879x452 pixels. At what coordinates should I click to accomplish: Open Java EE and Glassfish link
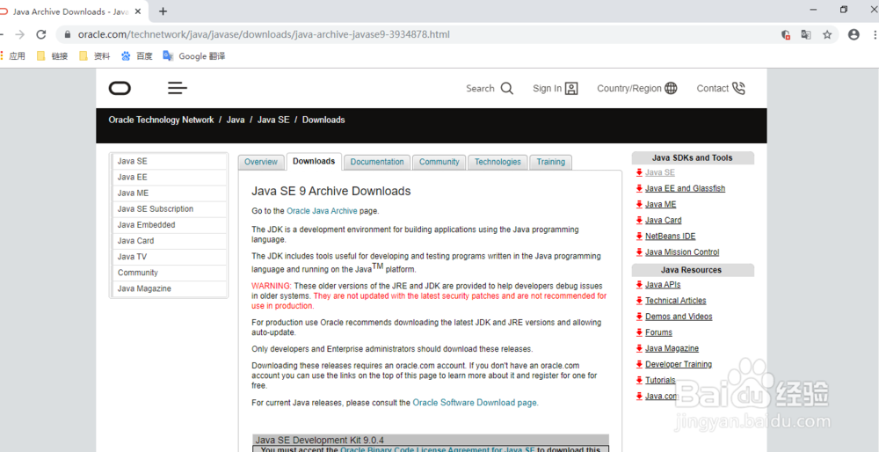[x=685, y=188]
